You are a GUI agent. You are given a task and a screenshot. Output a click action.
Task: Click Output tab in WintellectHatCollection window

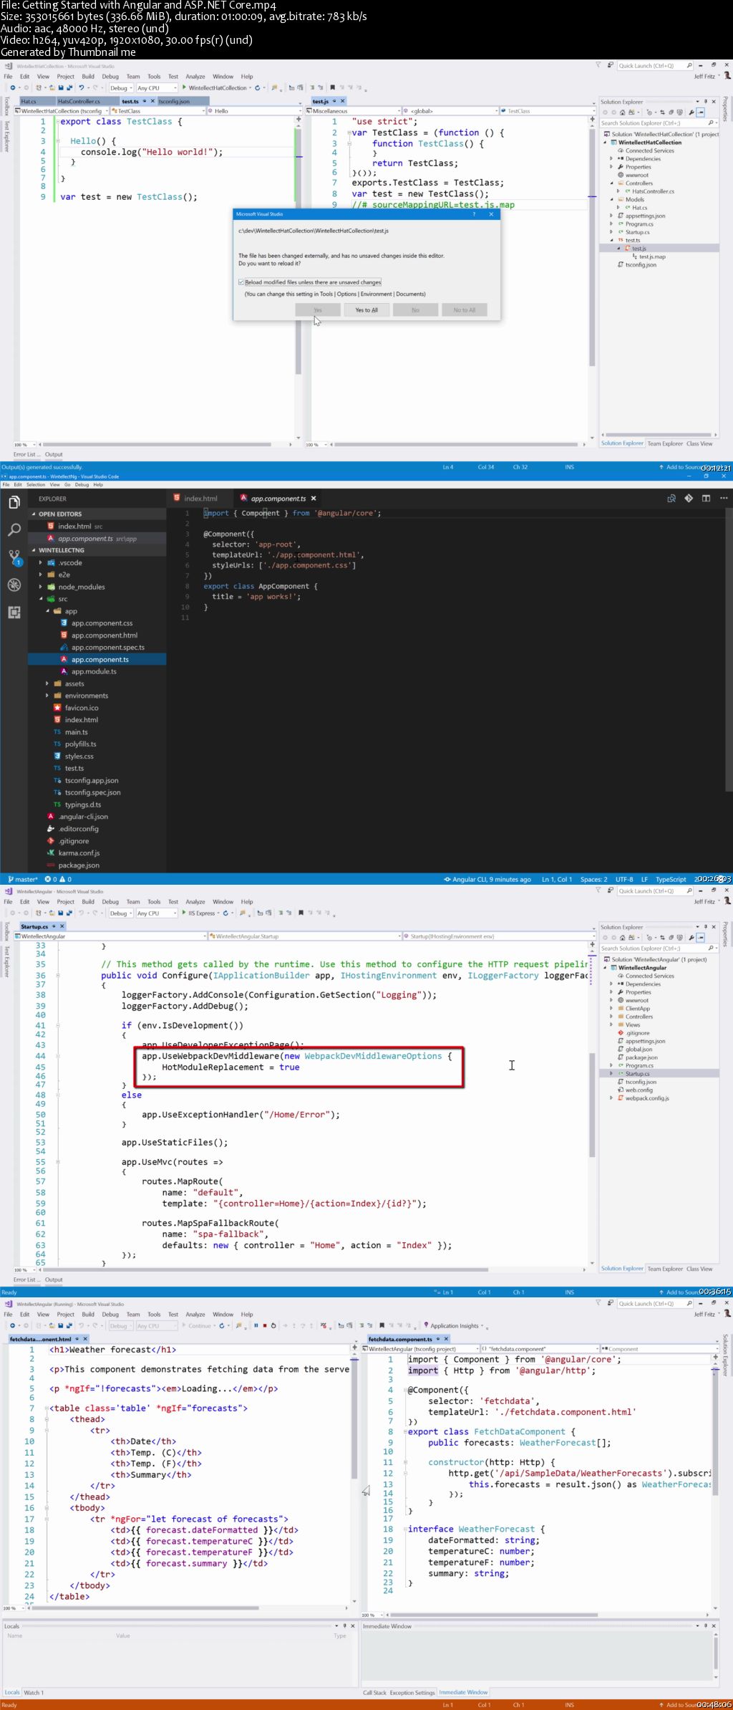54,454
